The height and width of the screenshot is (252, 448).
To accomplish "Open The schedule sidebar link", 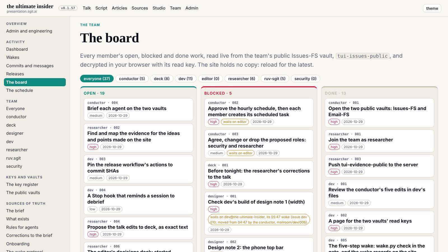I will (35, 90).
